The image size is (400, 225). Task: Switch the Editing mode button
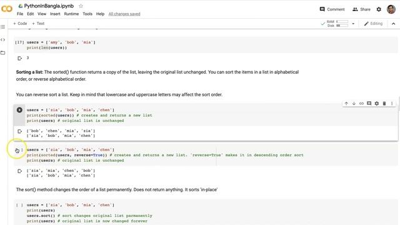tap(373, 24)
